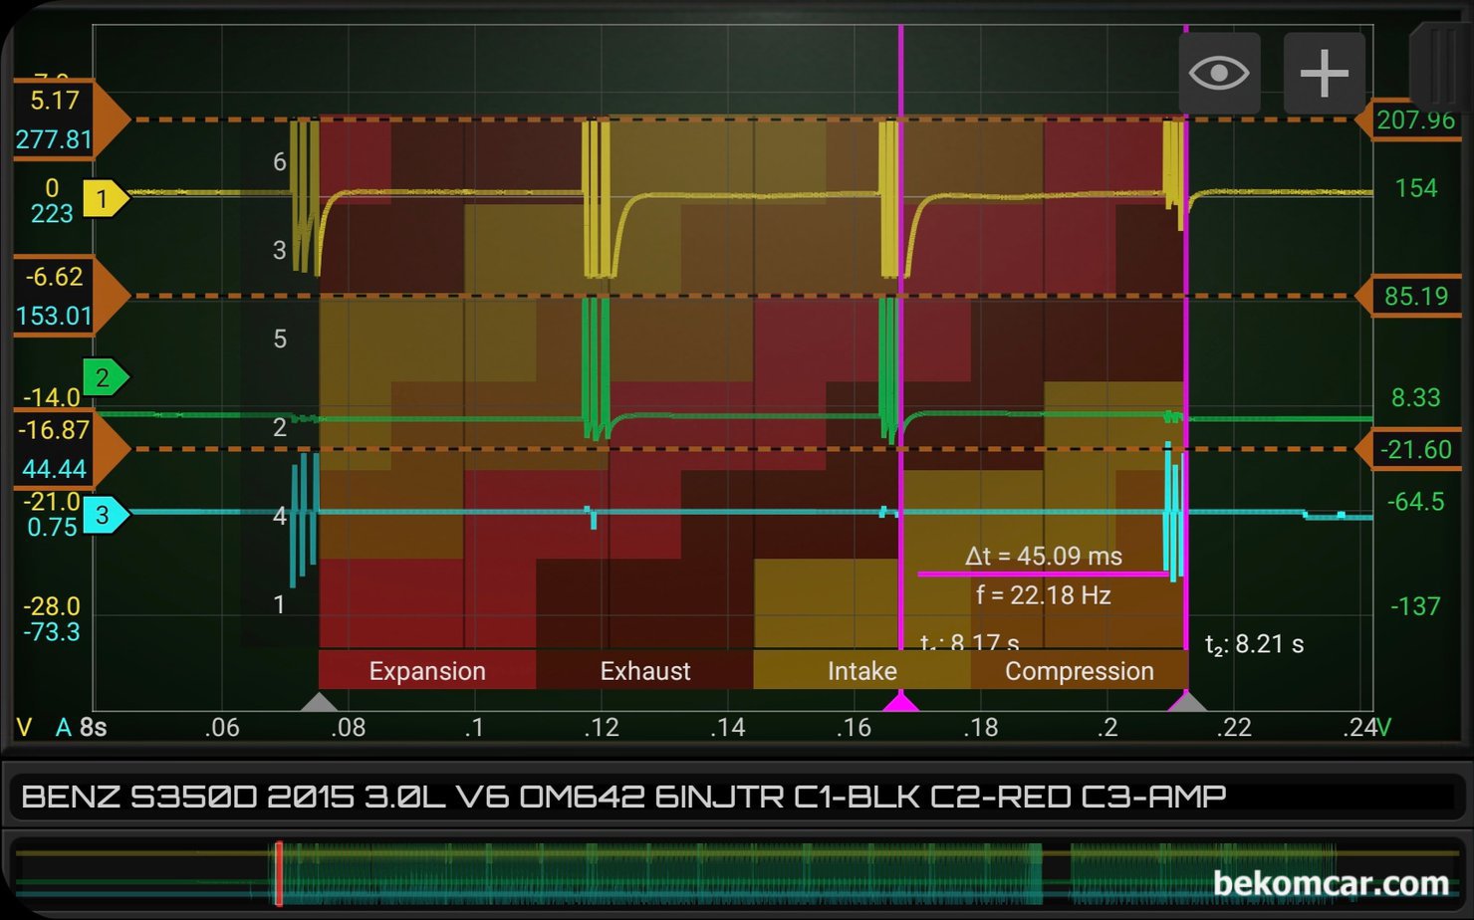Click the gray cursor triangle near .21

tap(1186, 701)
